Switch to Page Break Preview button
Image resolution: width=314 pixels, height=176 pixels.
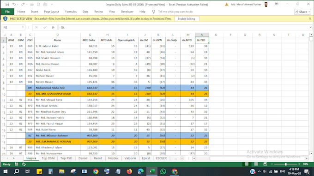265,164
